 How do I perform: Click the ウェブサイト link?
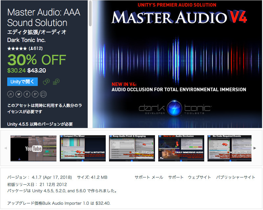199,177
